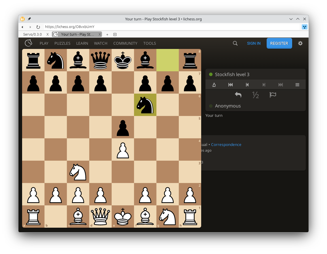Open the PUZZLES menu

pos(62,43)
